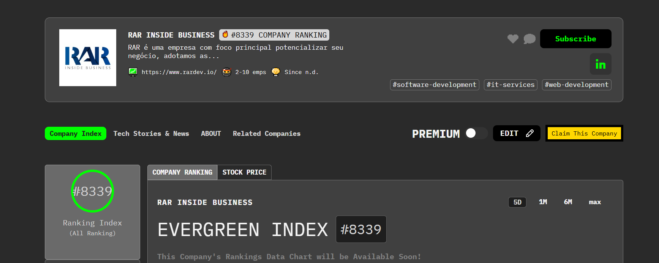Select the Company Index tab
This screenshot has width=659, height=263.
click(76, 134)
